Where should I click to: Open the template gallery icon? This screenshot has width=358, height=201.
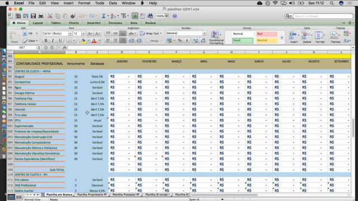[18, 16]
